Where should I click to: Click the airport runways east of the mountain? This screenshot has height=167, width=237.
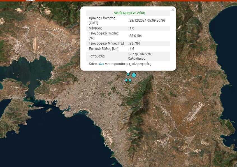[x=194, y=112]
